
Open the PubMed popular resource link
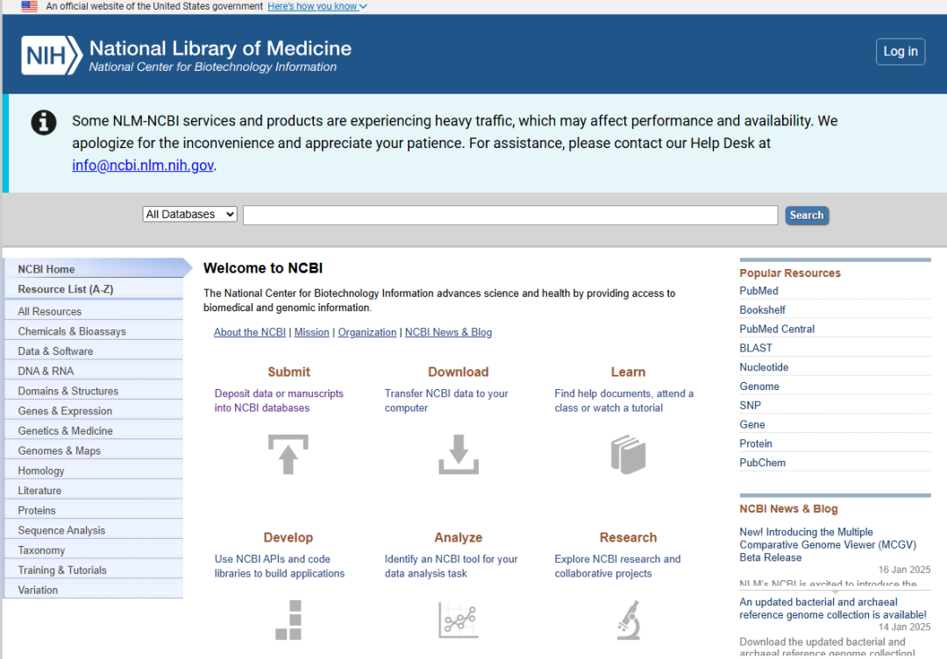[758, 291]
